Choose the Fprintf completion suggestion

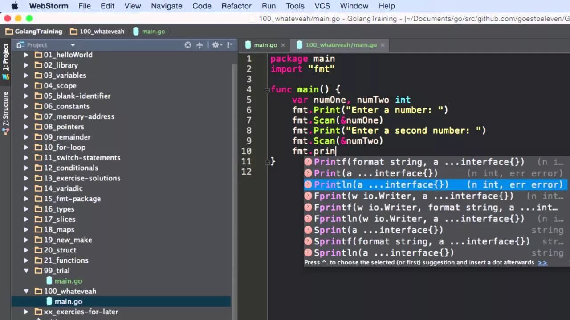tap(436, 208)
